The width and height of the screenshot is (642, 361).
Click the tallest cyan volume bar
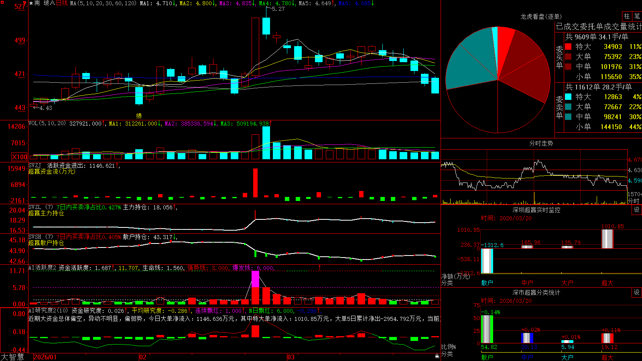coord(266,143)
